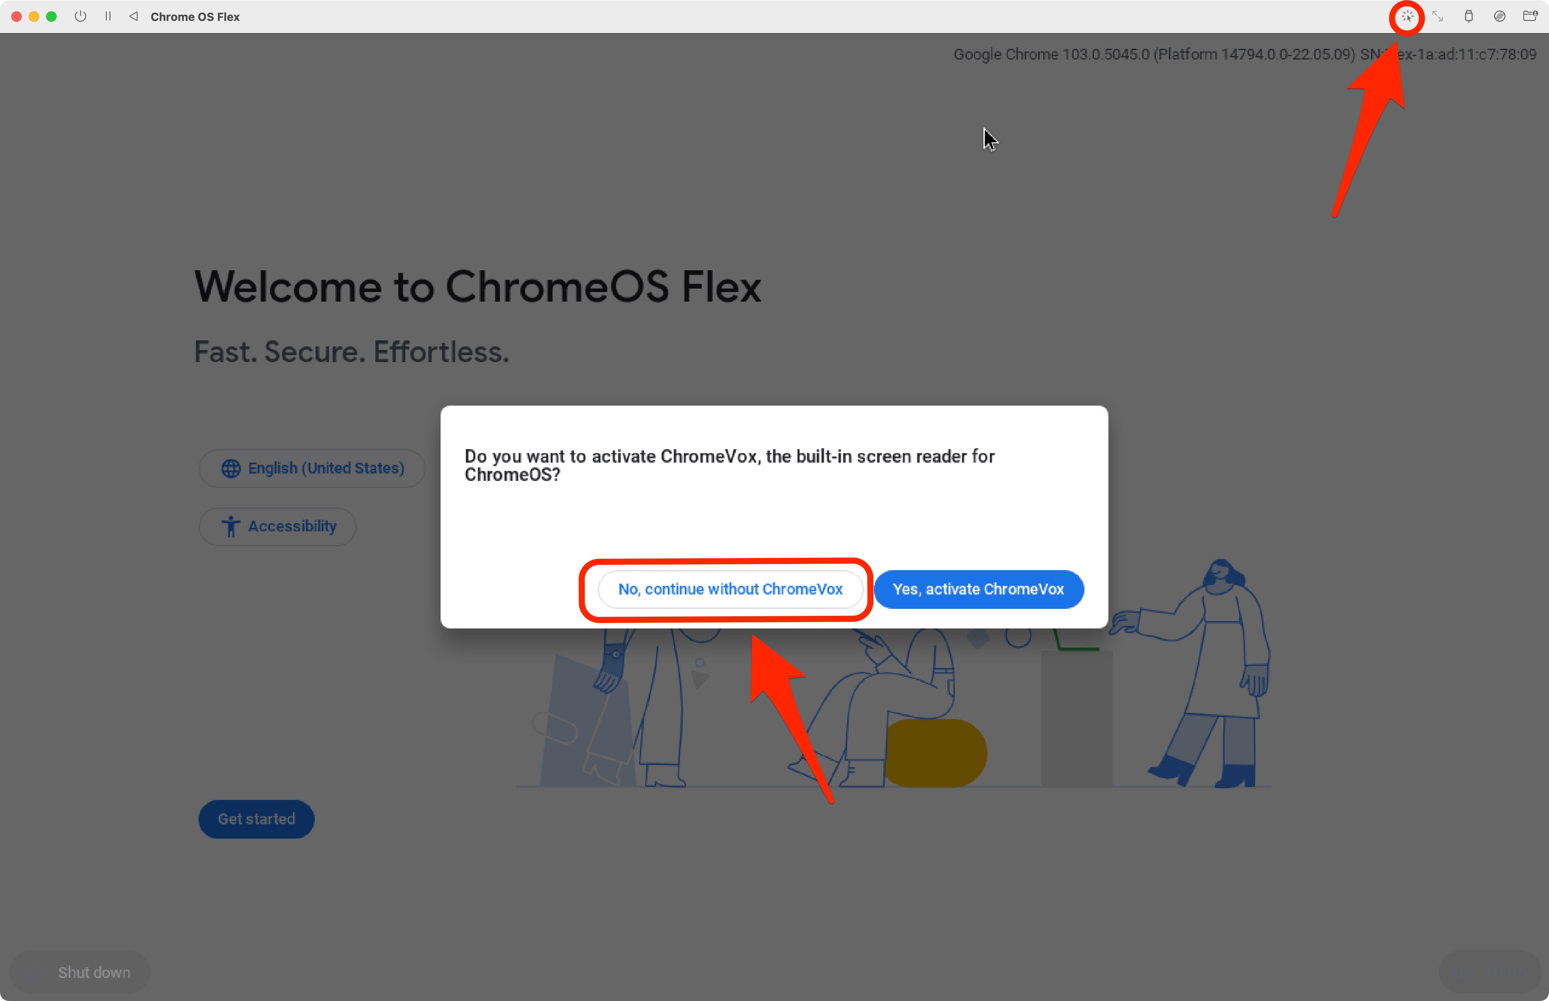
Task: Click the account/profile icon in toolbar
Action: [x=1531, y=15]
